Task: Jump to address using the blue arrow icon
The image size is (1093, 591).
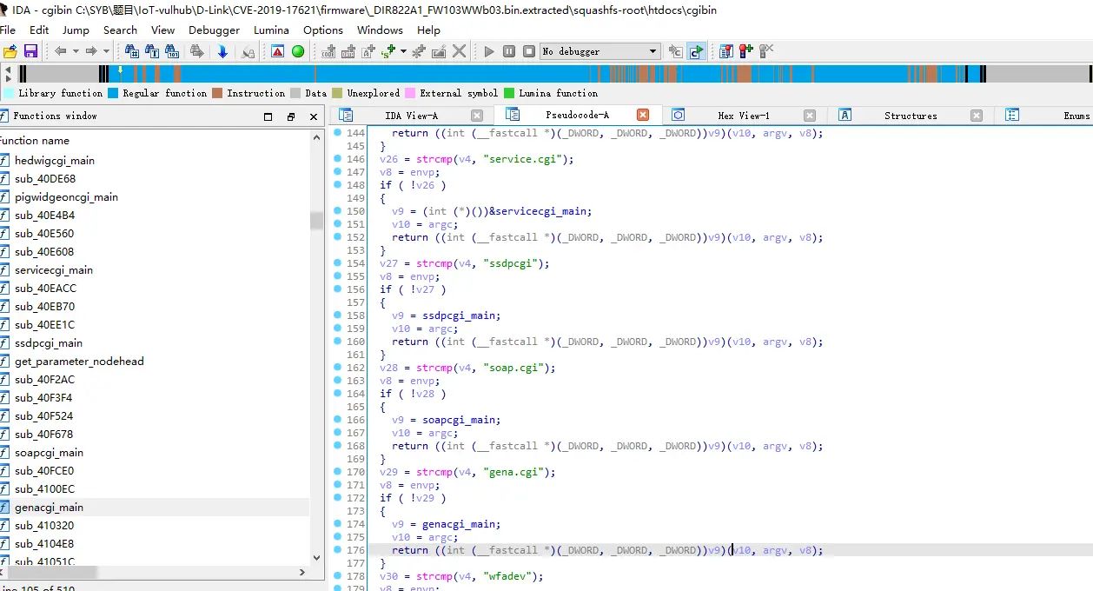Action: click(221, 51)
